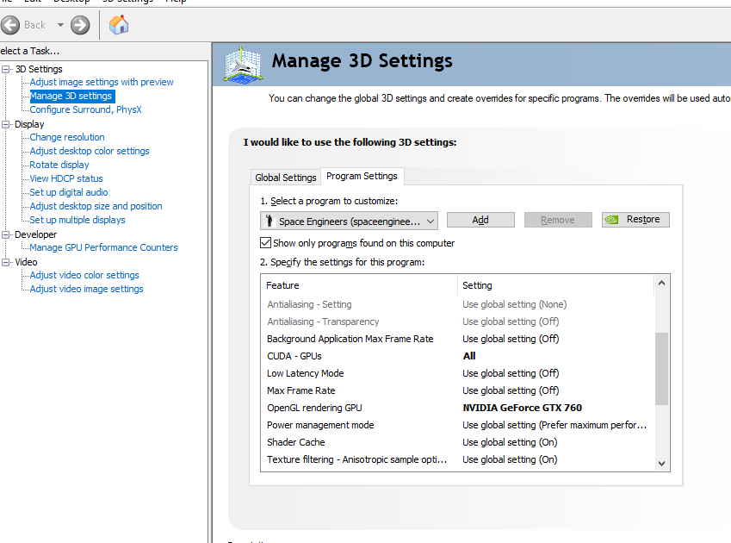This screenshot has width=731, height=543.
Task: Click the Forward arrow button
Action: [80, 25]
